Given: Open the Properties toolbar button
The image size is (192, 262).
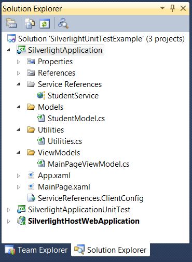Looking at the screenshot, I should point(11,23).
